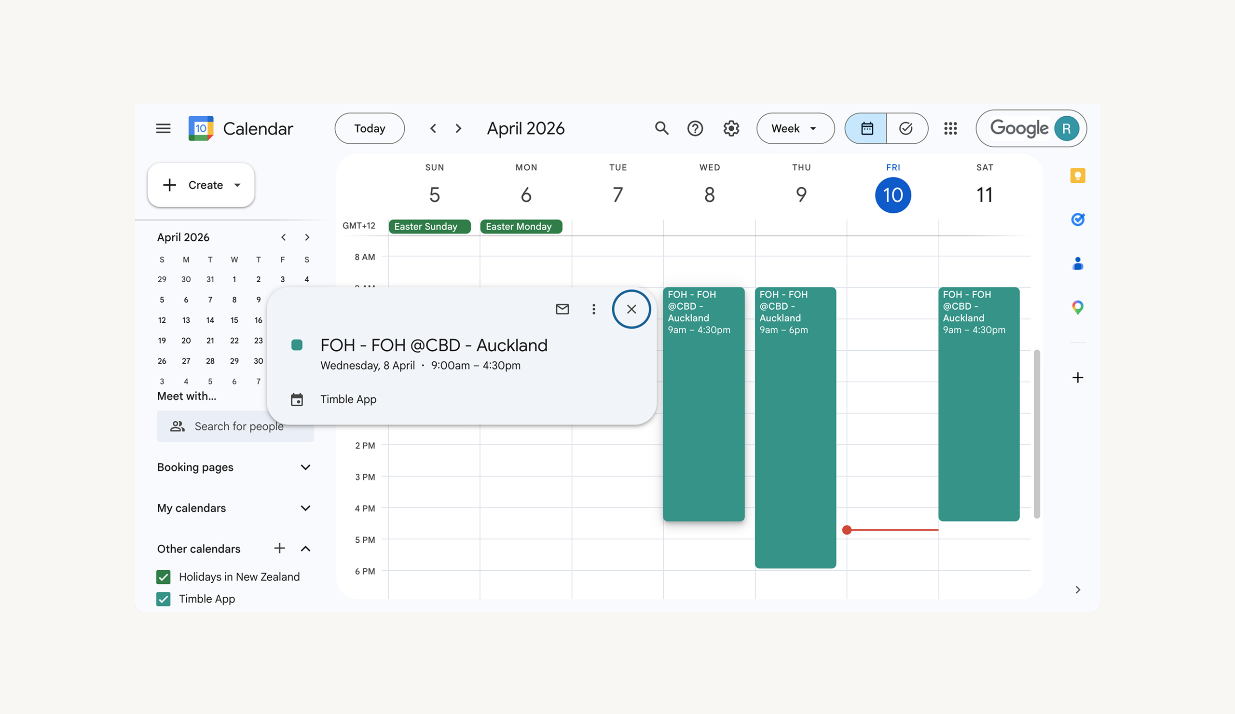Image resolution: width=1235 pixels, height=714 pixels.
Task: Click the Today button
Action: 370,128
